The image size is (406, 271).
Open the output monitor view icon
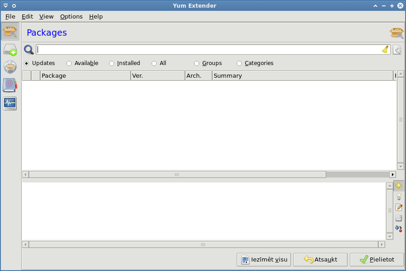10,103
